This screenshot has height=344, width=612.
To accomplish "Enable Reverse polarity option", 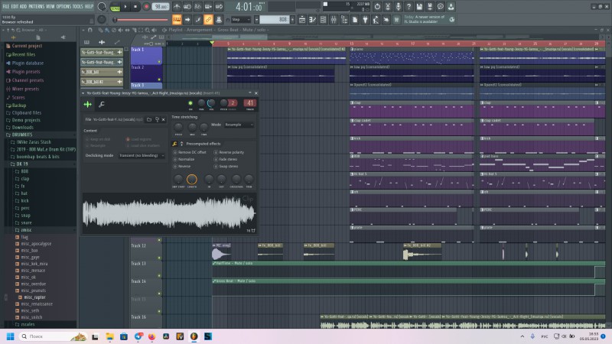I will click(x=229, y=152).
